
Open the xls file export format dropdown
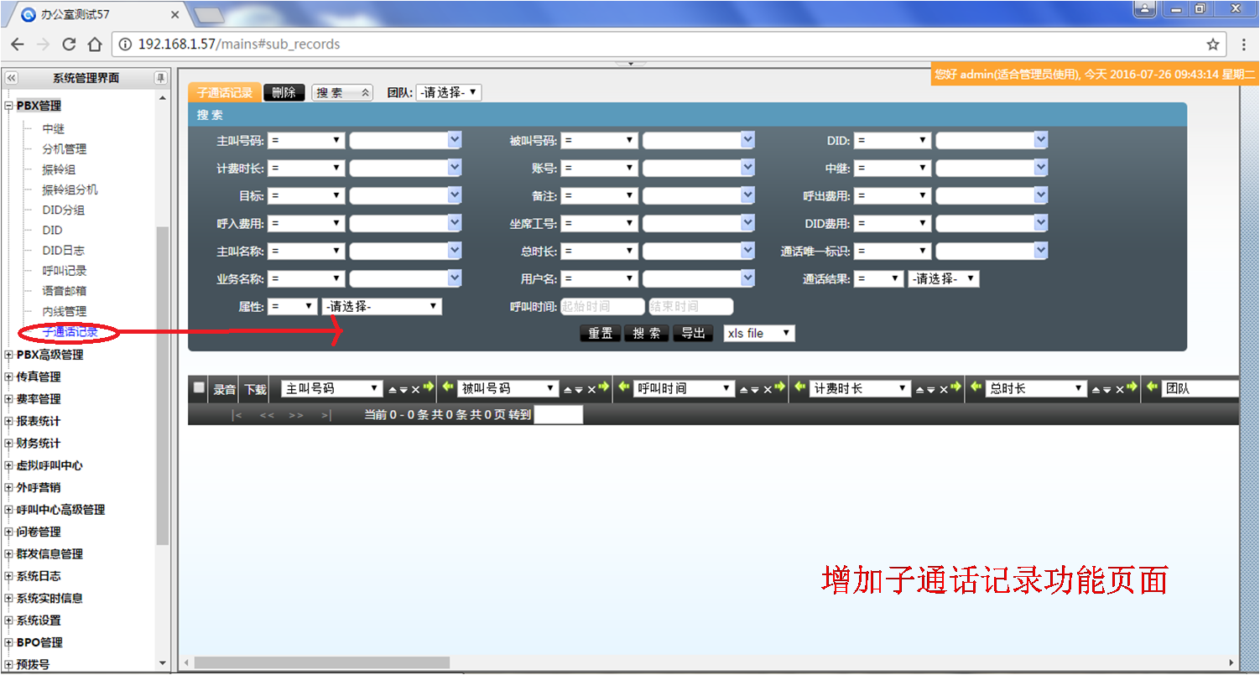[x=758, y=333]
